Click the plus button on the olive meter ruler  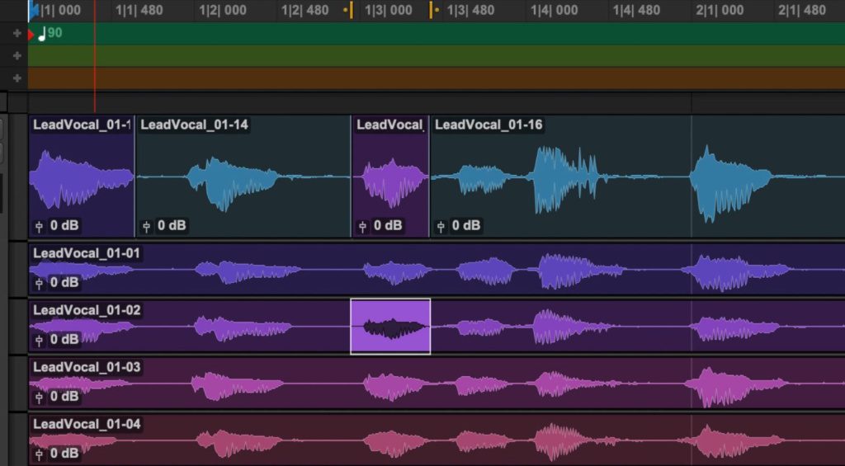click(x=17, y=56)
